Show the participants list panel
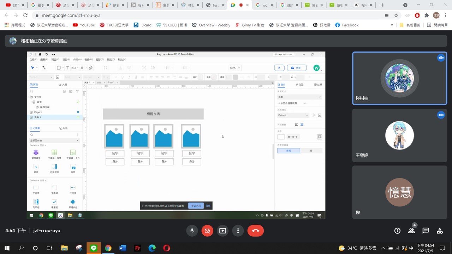 (x=411, y=231)
